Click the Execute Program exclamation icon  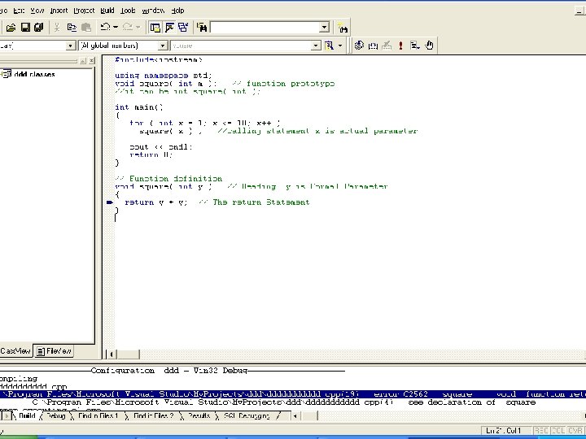tap(400, 46)
